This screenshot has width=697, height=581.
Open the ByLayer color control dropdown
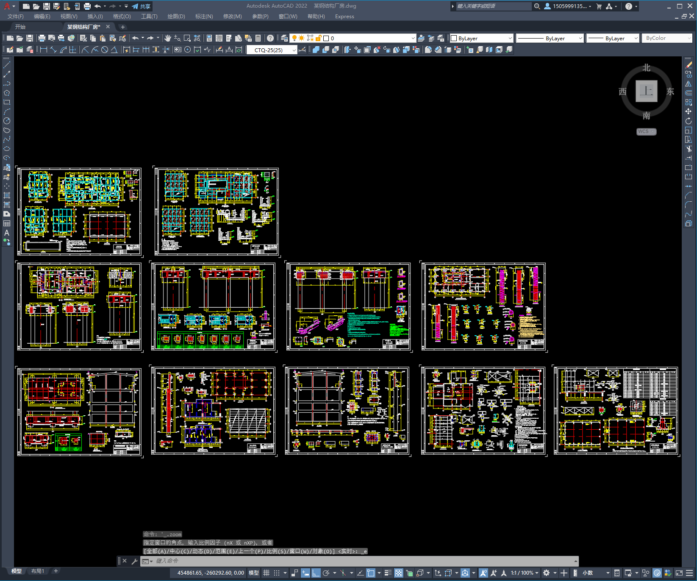point(510,38)
